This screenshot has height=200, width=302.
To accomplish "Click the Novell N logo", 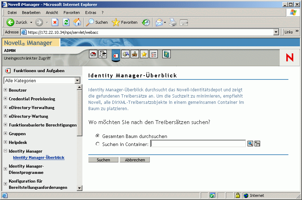I will [x=289, y=57].
